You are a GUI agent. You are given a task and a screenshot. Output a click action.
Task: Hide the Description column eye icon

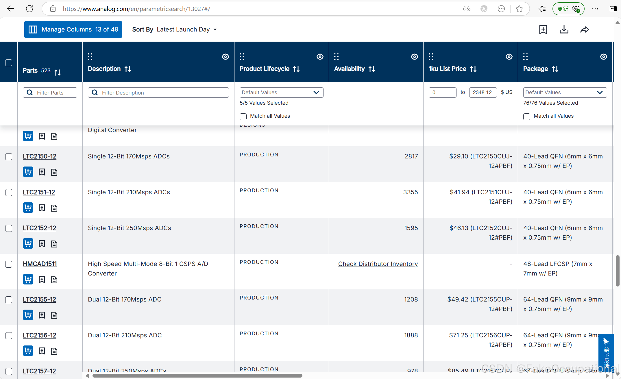[225, 57]
